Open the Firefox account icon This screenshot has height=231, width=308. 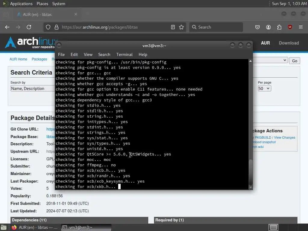click(x=268, y=27)
